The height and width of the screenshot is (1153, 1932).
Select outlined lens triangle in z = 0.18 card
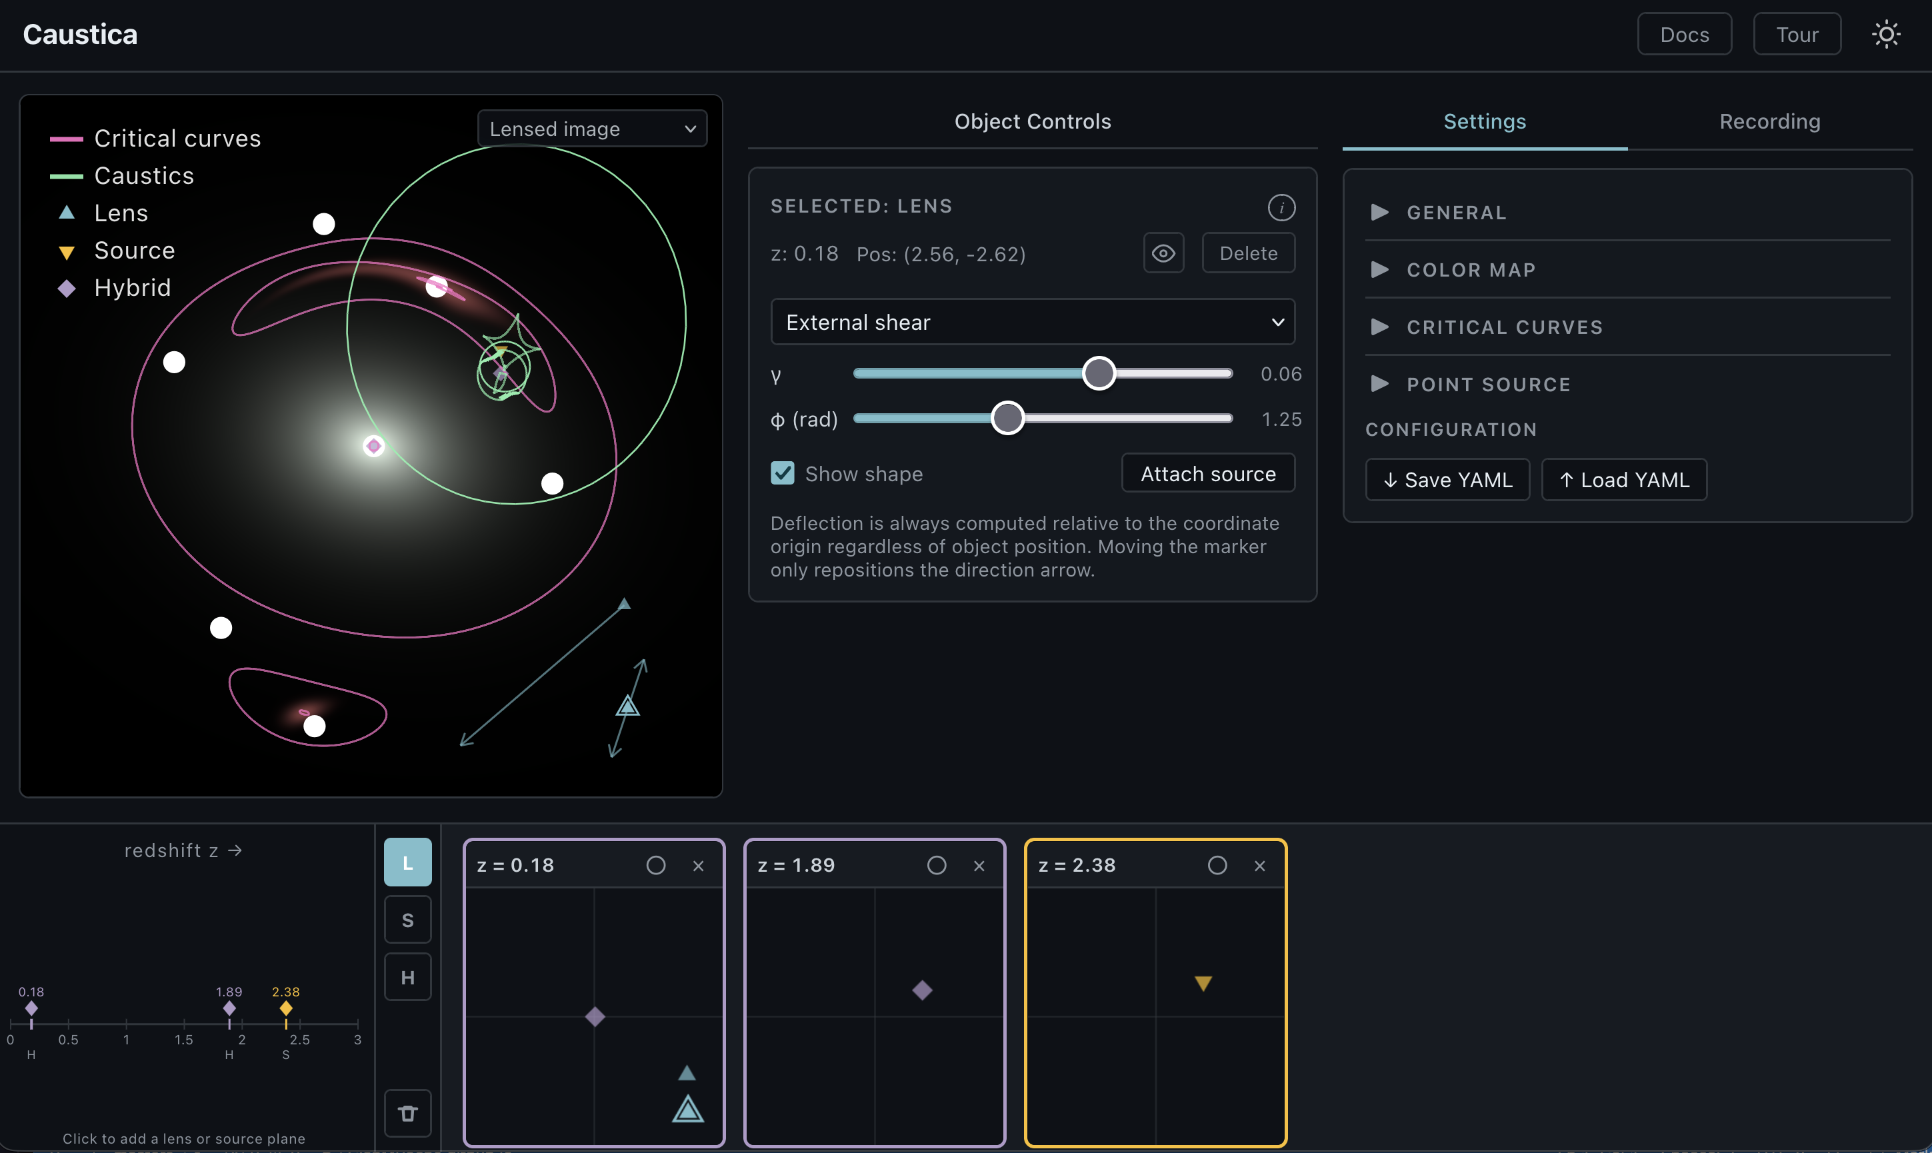(x=688, y=1109)
